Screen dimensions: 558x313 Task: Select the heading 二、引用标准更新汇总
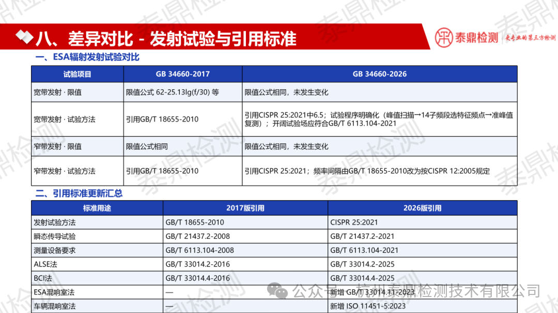(x=79, y=193)
